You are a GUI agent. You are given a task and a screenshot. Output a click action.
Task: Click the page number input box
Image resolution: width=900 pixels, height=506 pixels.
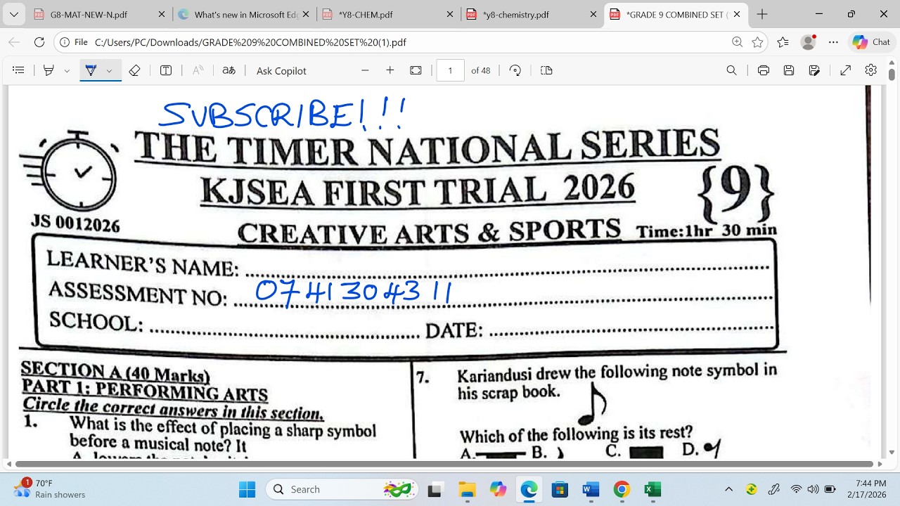(450, 70)
